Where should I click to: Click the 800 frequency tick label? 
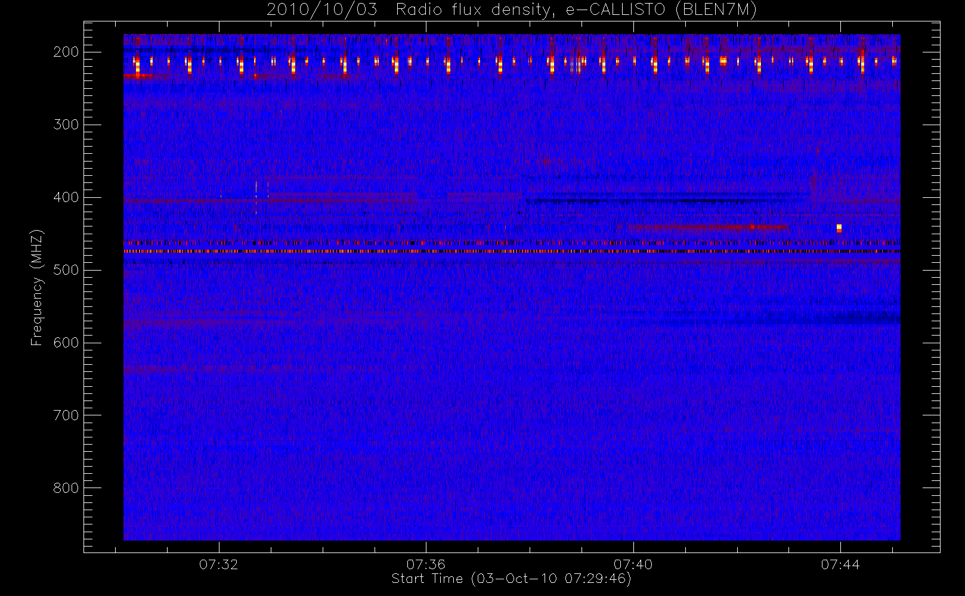[66, 488]
